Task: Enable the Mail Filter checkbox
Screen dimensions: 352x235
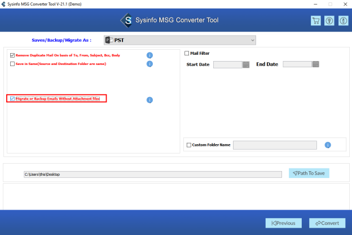Action: pyautogui.click(x=187, y=53)
